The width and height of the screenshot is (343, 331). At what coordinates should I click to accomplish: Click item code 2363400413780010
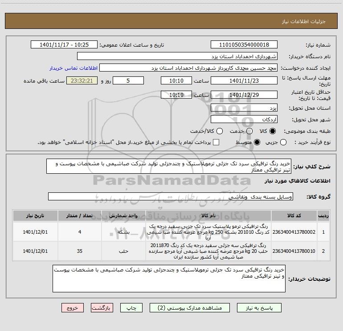tap(294, 251)
